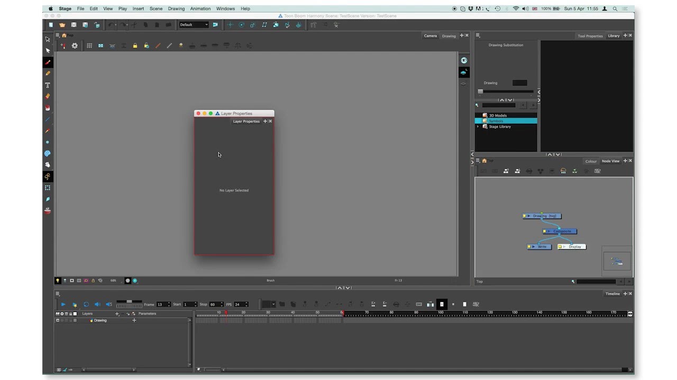Toggle Sound Scrubbing in the Timeline toolbar
This screenshot has height=380, width=677.
tap(109, 305)
